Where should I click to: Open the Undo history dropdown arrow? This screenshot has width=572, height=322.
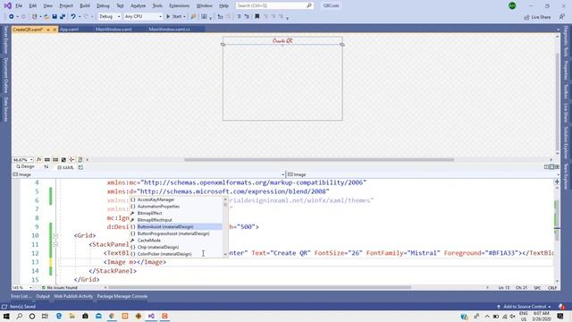tap(80, 16)
